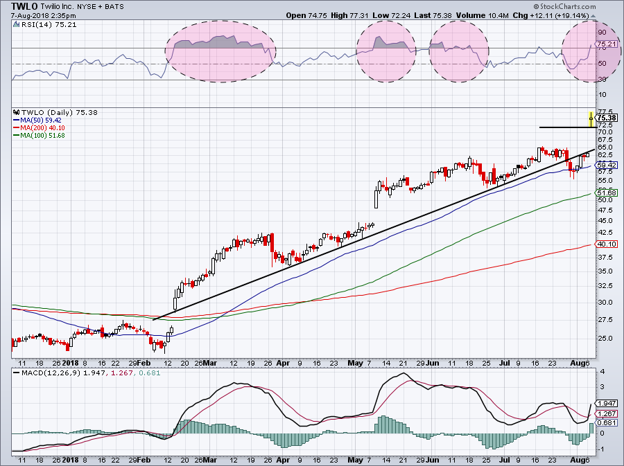Click the -1 level on MACD axis
Viewport: 624px width, 466px height.
pyautogui.click(x=602, y=449)
